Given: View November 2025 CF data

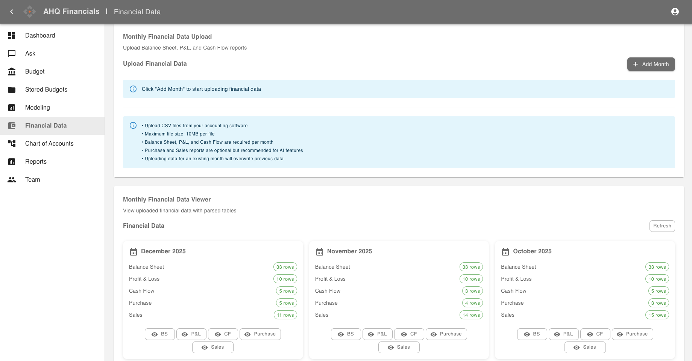Looking at the screenshot, I should 409,334.
